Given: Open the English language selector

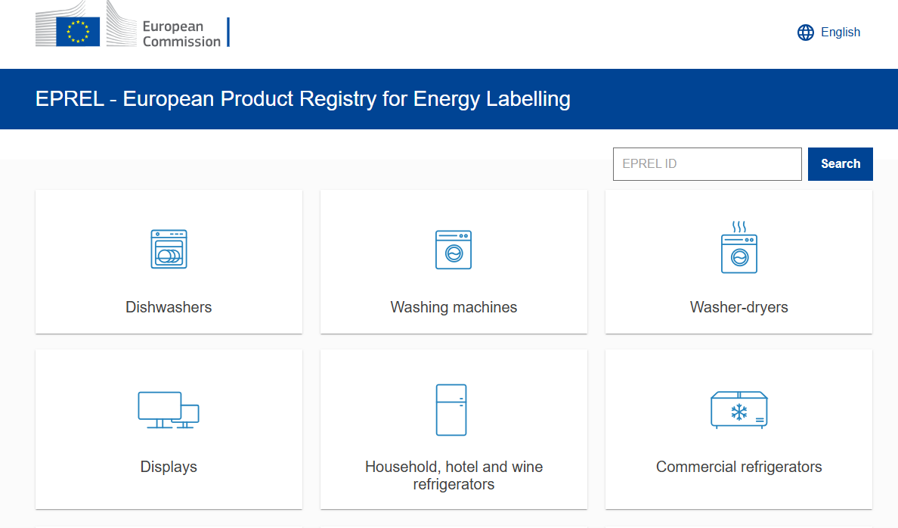Looking at the screenshot, I should 840,33.
